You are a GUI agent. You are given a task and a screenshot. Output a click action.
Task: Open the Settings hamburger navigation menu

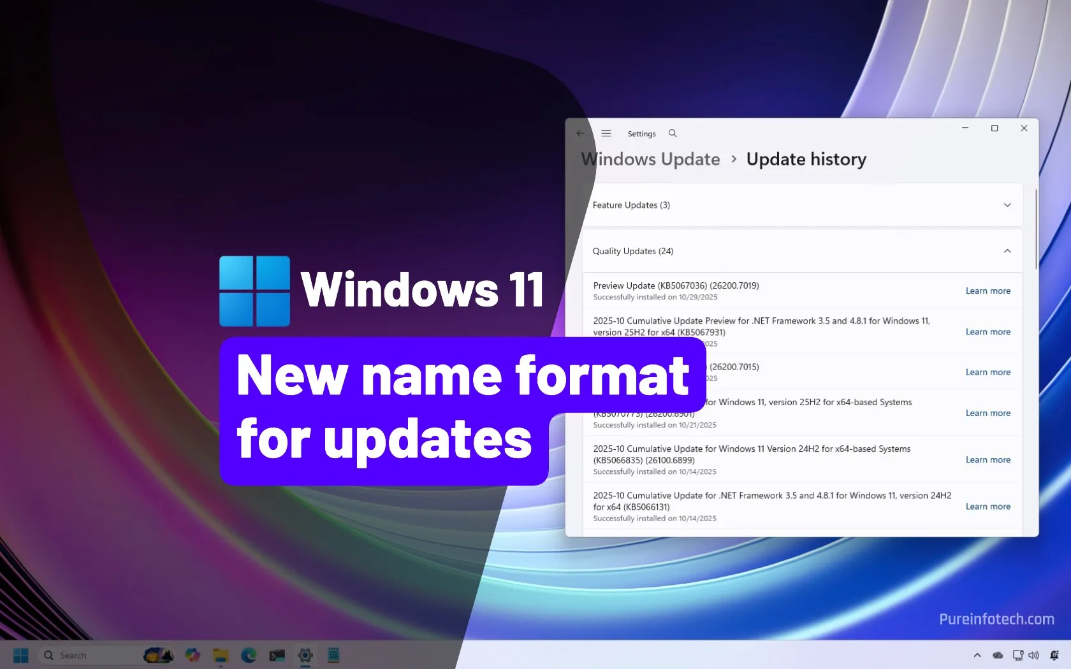[x=606, y=134]
